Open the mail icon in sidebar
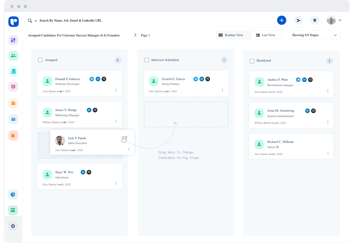The image size is (351, 246). (x=13, y=119)
